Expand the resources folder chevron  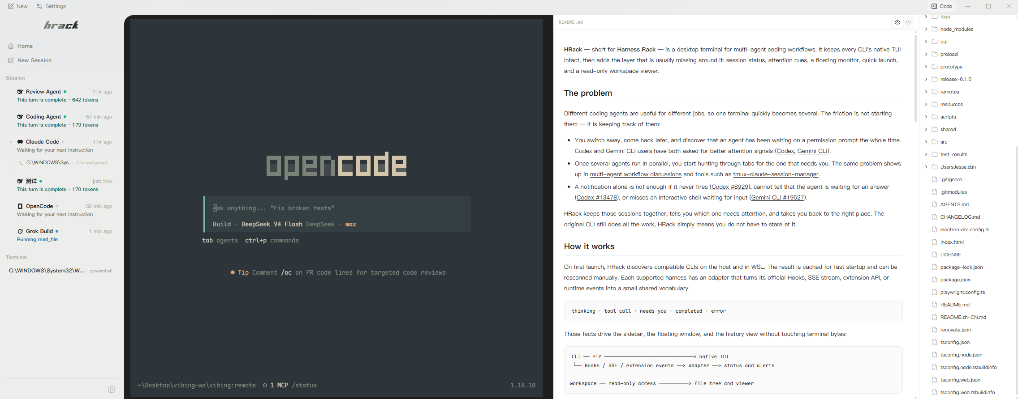pos(926,104)
